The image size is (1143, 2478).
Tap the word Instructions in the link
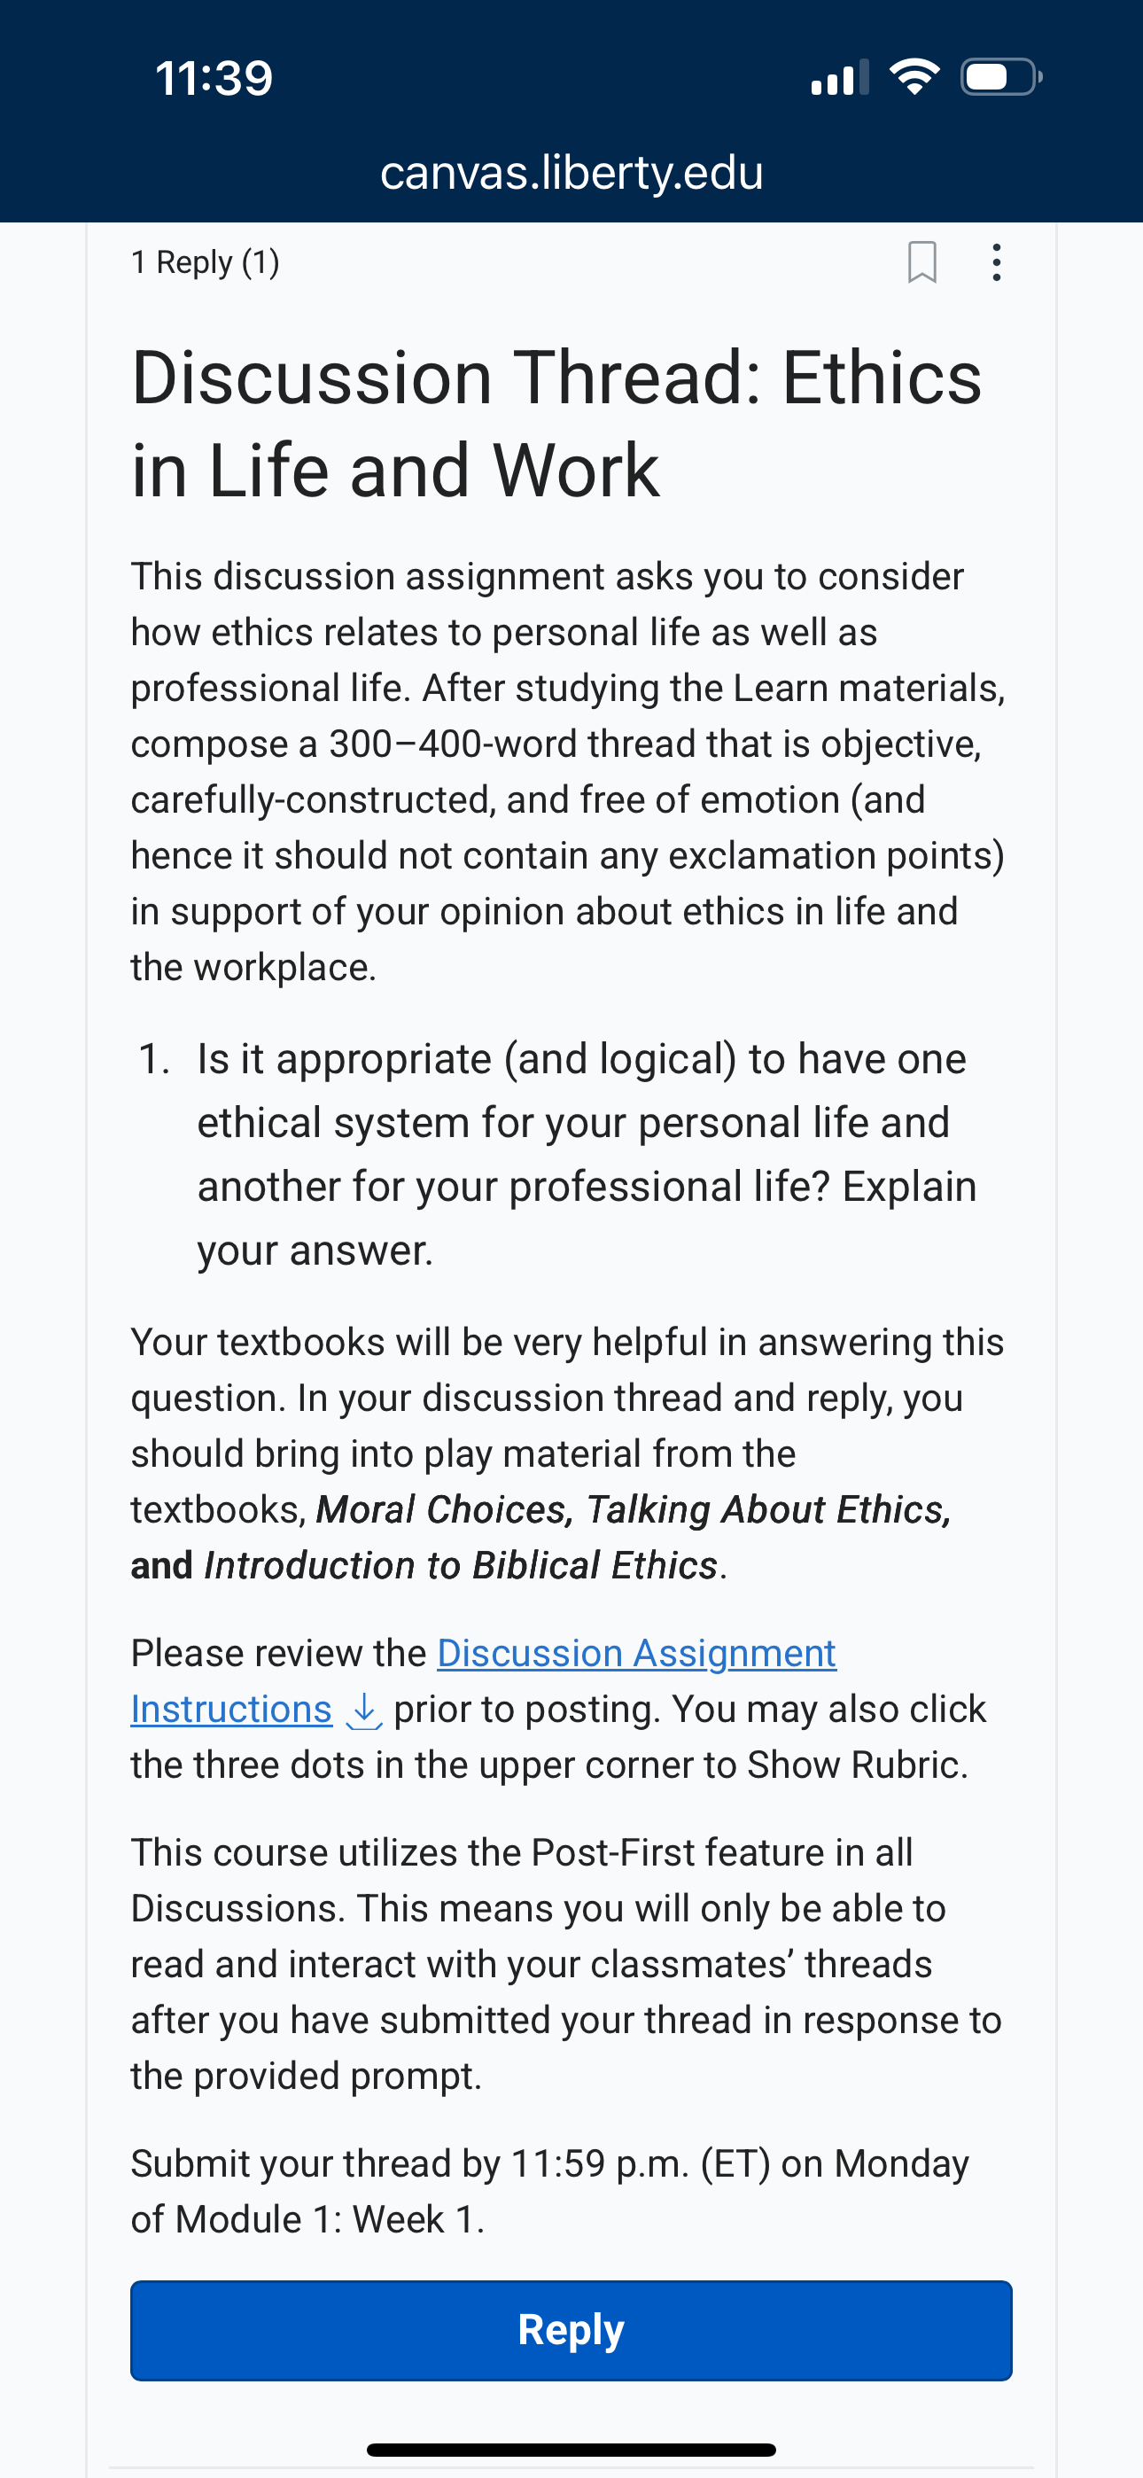point(231,1710)
